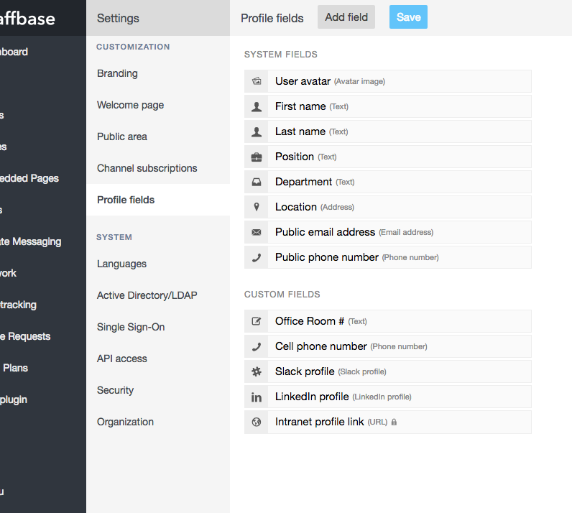Viewport: 572px width, 513px height.
Task: Click the avatar image icon beside User avatar
Action: 257,81
